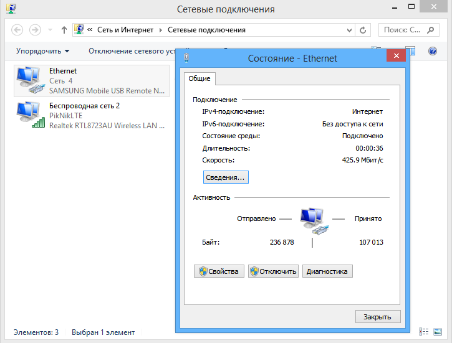Image resolution: width=452 pixels, height=343 pixels.
Task: Click the Forward navigation arrow
Action: (35, 30)
